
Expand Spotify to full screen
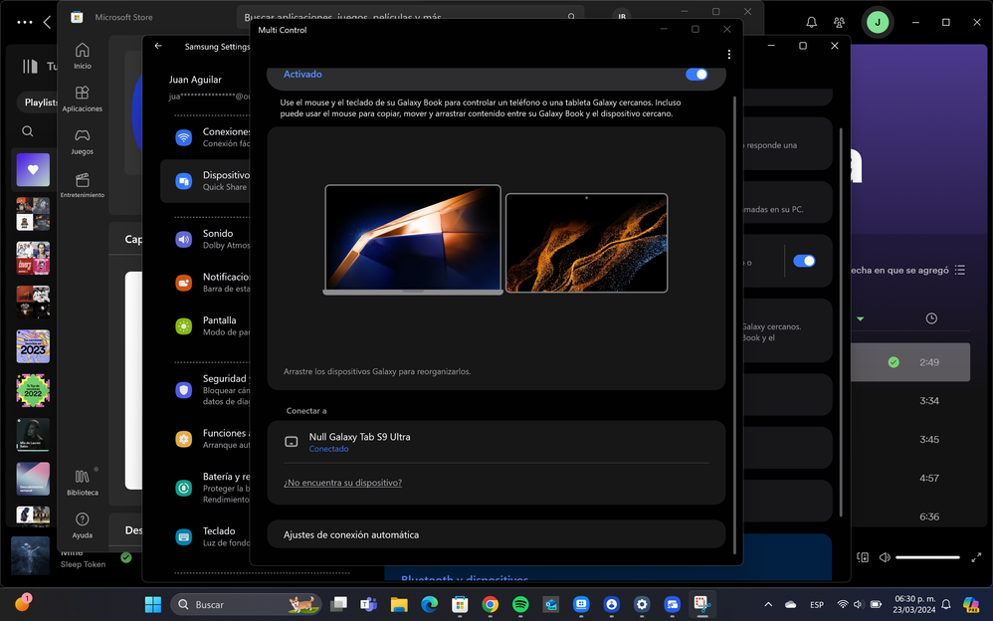(x=976, y=557)
